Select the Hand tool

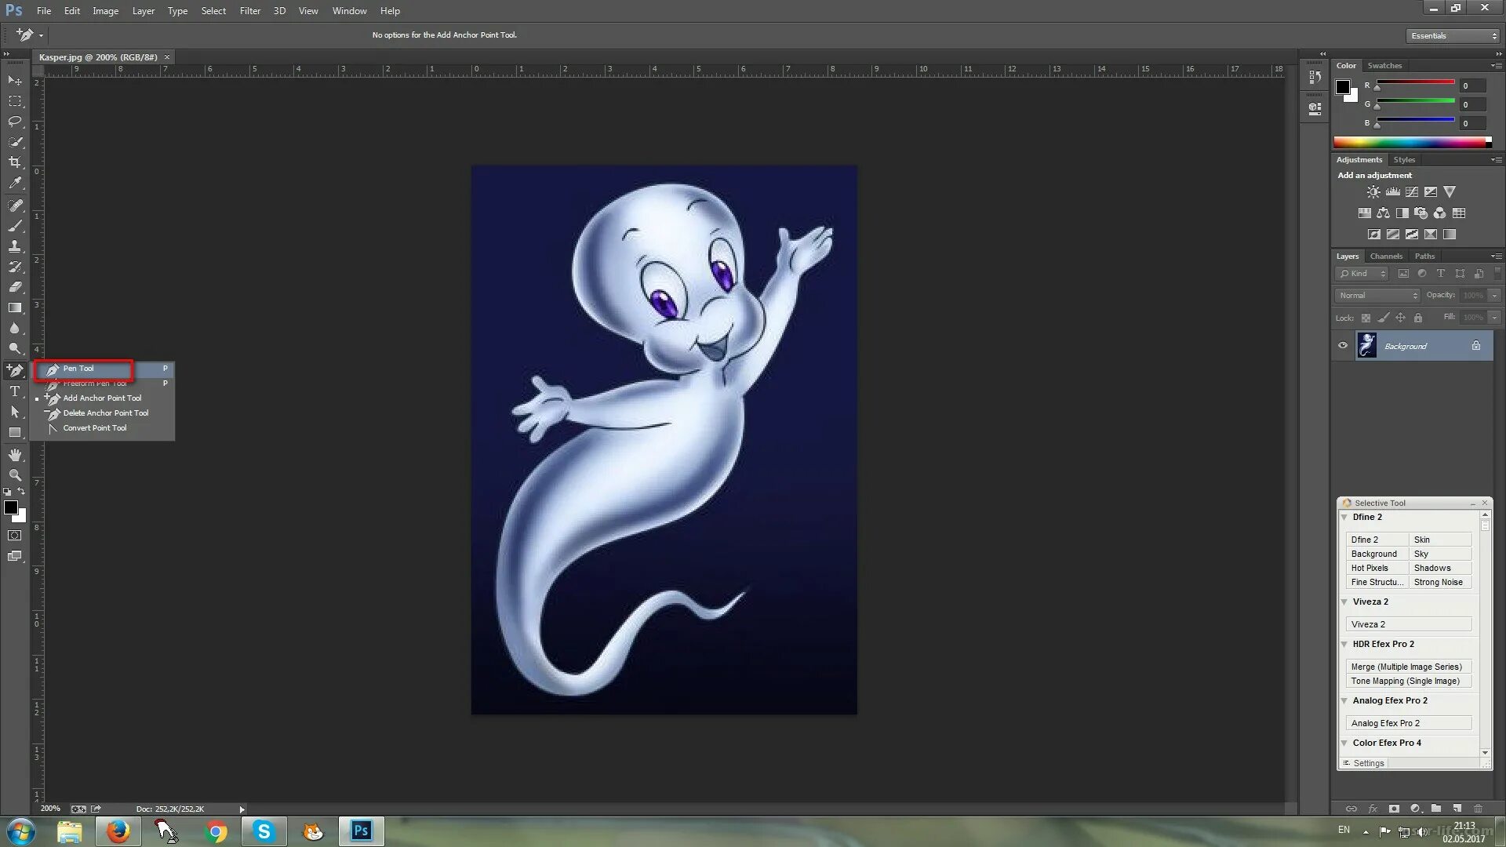pyautogui.click(x=15, y=455)
